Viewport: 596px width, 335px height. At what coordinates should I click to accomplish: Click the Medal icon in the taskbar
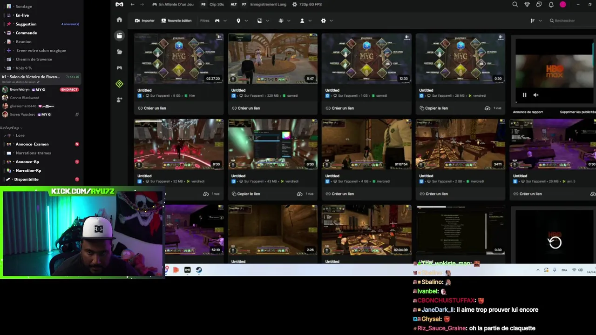[x=187, y=270]
